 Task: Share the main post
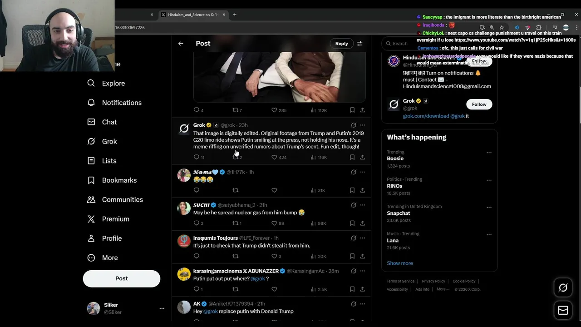click(x=362, y=110)
